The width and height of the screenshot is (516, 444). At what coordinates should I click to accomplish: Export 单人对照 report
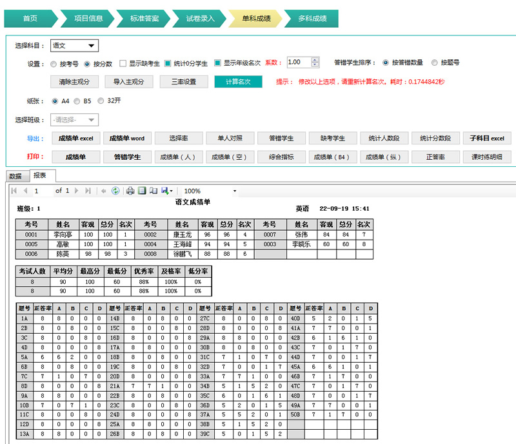coord(230,139)
